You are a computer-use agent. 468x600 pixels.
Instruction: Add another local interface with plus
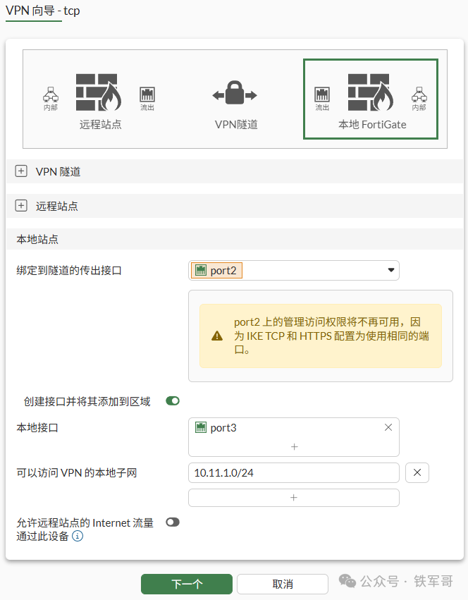[x=294, y=446]
